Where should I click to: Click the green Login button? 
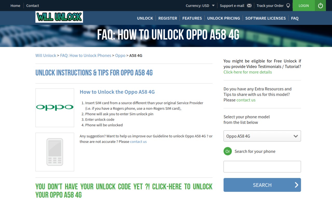click(304, 5)
